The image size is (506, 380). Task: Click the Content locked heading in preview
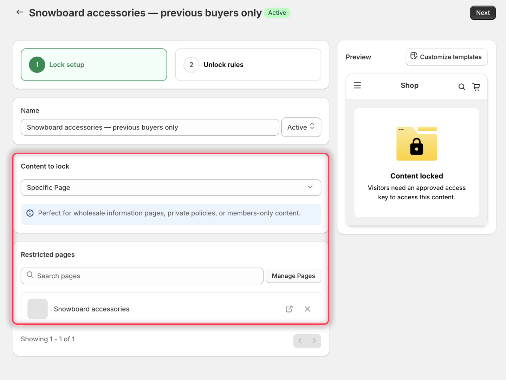tap(417, 176)
